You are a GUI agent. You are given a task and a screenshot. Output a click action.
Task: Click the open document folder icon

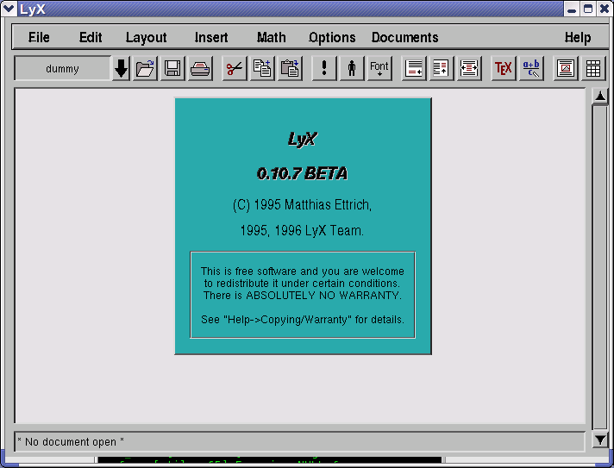tap(145, 68)
